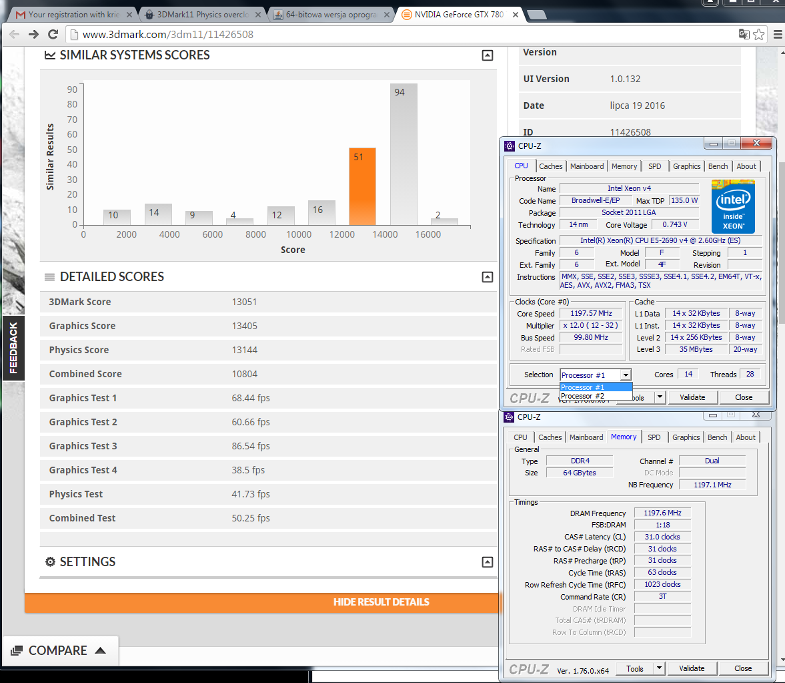Click the result ID 11426508
The height and width of the screenshot is (683, 785).
click(x=630, y=132)
